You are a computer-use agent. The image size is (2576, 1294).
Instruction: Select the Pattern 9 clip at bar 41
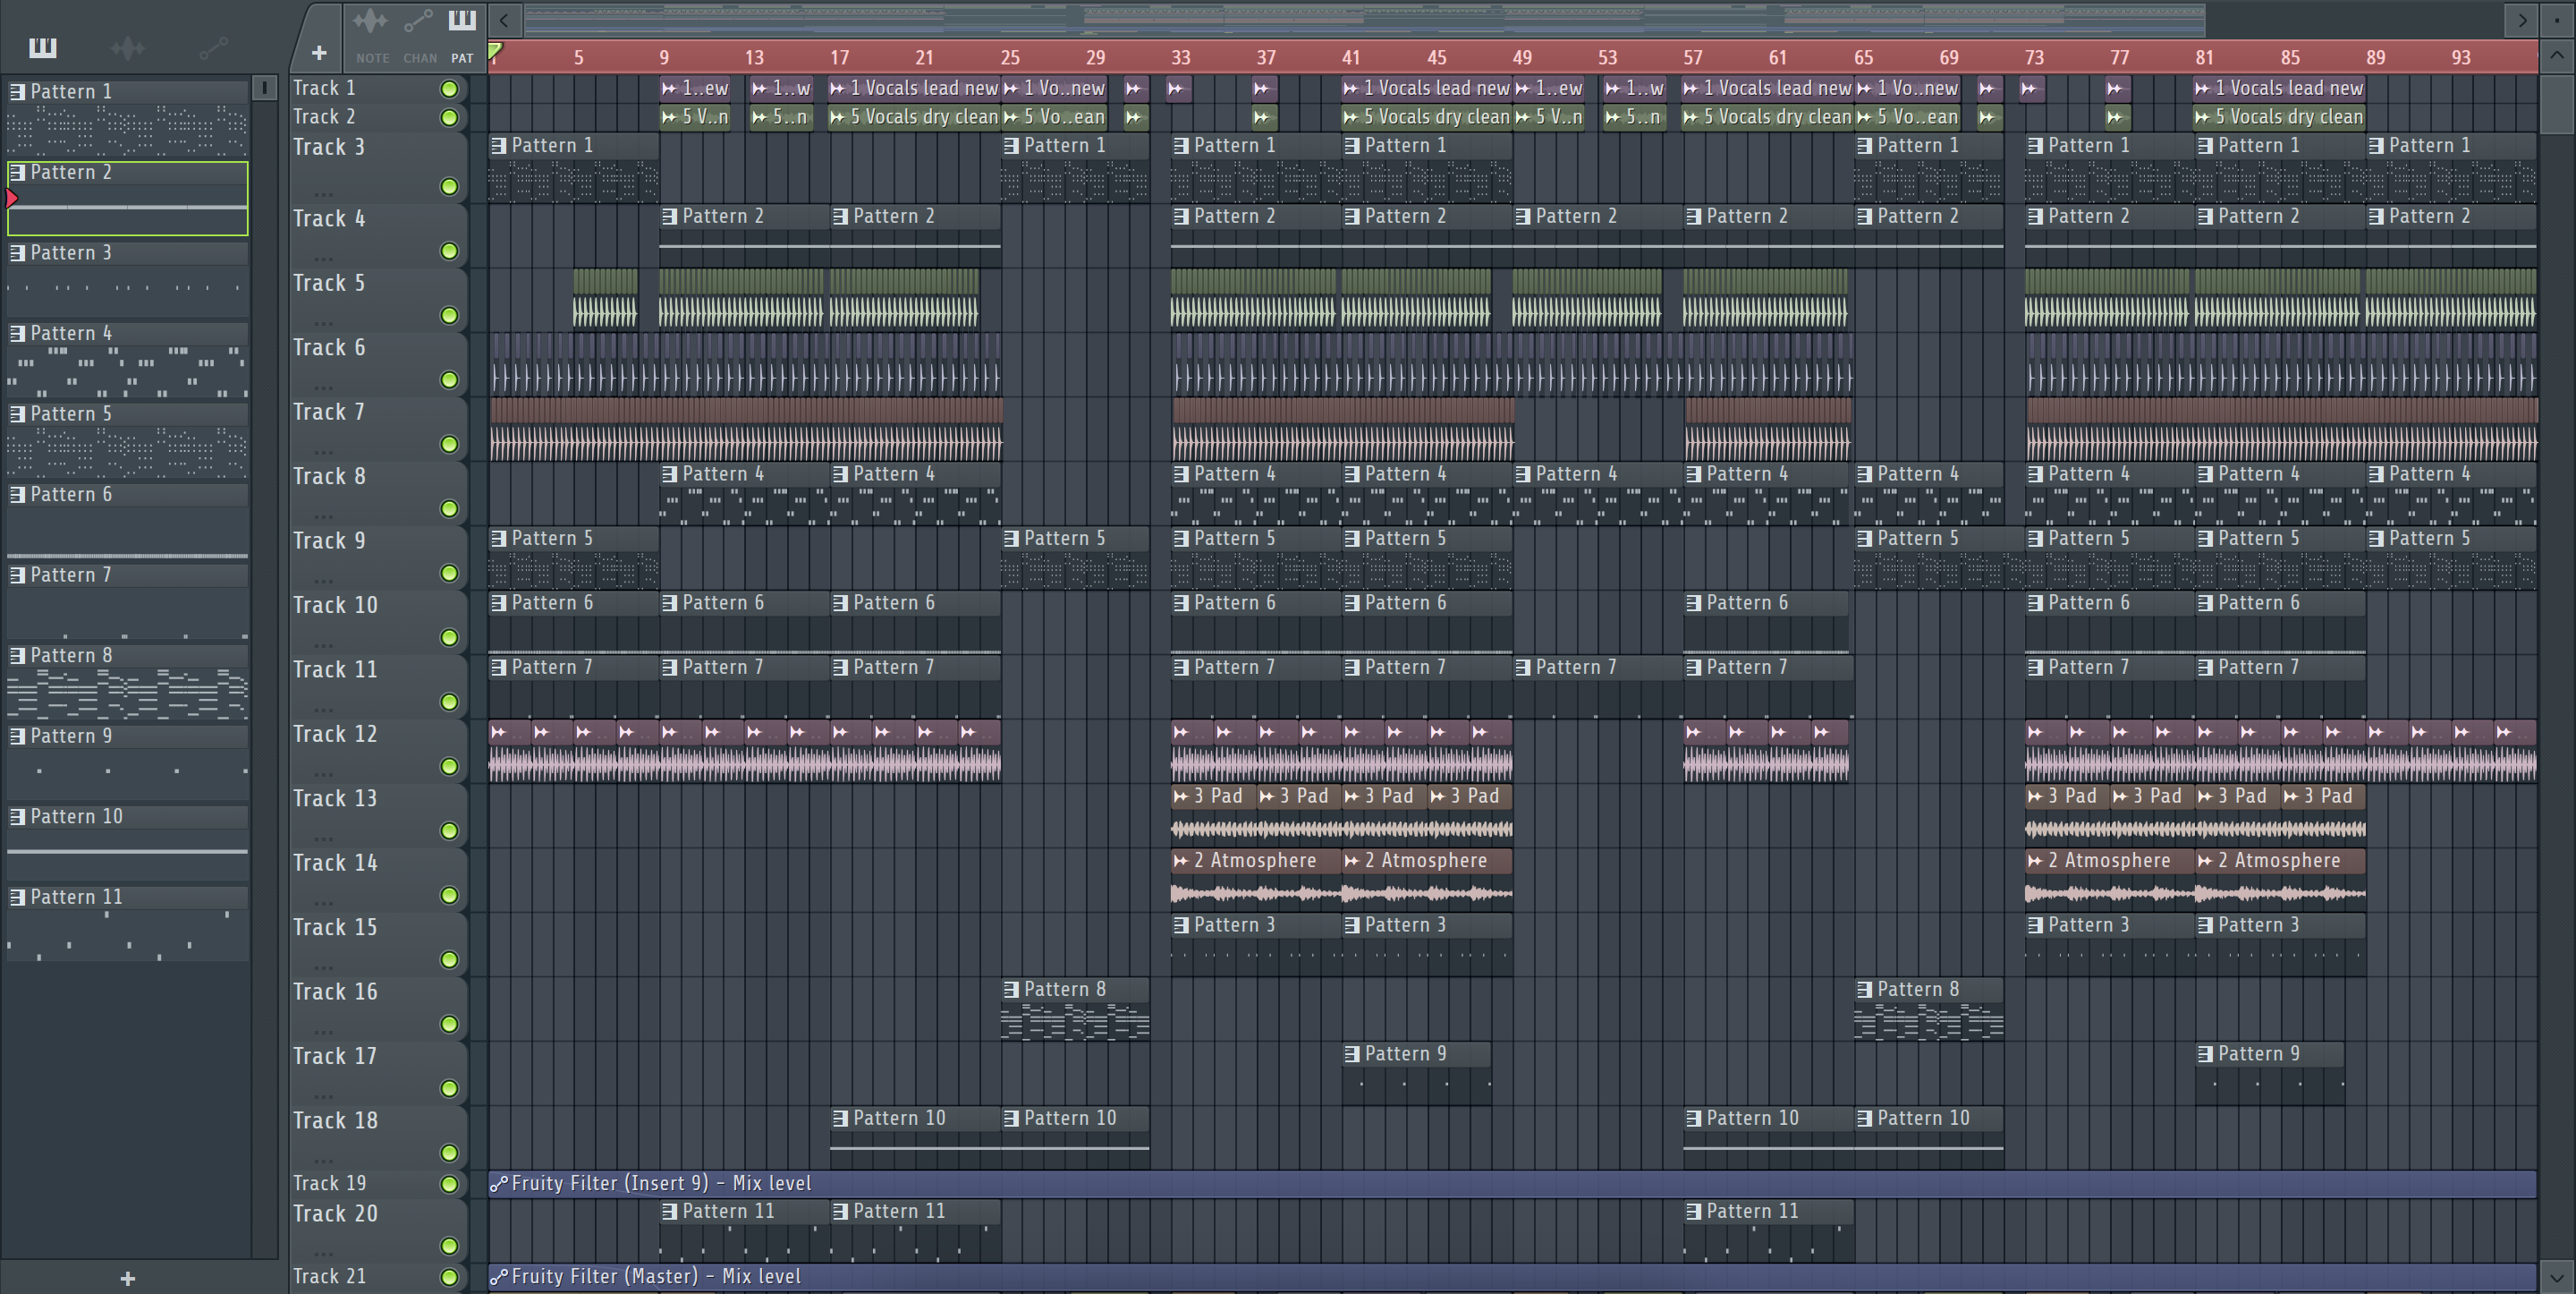(x=1416, y=1073)
